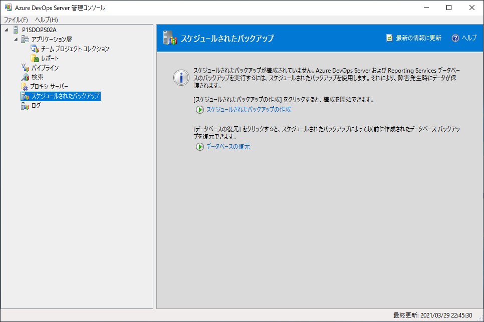Click the 検索 tree icon
This screenshot has width=484, height=322.
point(25,78)
